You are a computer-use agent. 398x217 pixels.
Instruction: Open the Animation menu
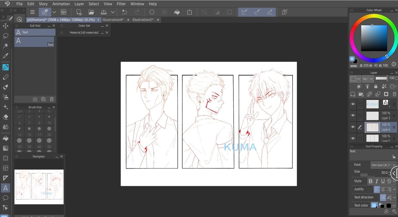click(61, 4)
